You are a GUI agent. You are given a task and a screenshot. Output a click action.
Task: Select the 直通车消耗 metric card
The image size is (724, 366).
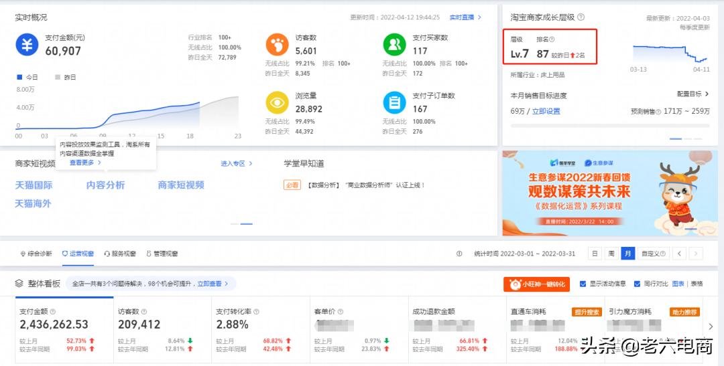click(556, 330)
